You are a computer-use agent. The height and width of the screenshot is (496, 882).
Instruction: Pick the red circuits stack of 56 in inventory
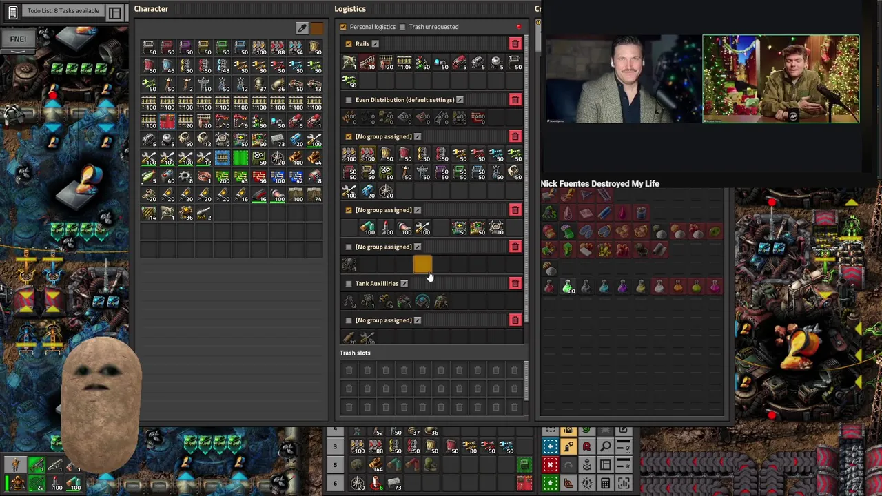[x=259, y=178]
